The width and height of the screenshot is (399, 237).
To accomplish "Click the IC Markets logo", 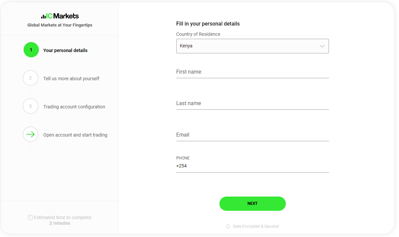I will pos(60,16).
